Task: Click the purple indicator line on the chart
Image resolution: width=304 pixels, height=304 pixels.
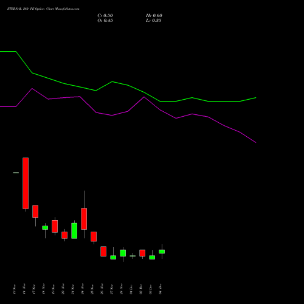Action: 128,111
